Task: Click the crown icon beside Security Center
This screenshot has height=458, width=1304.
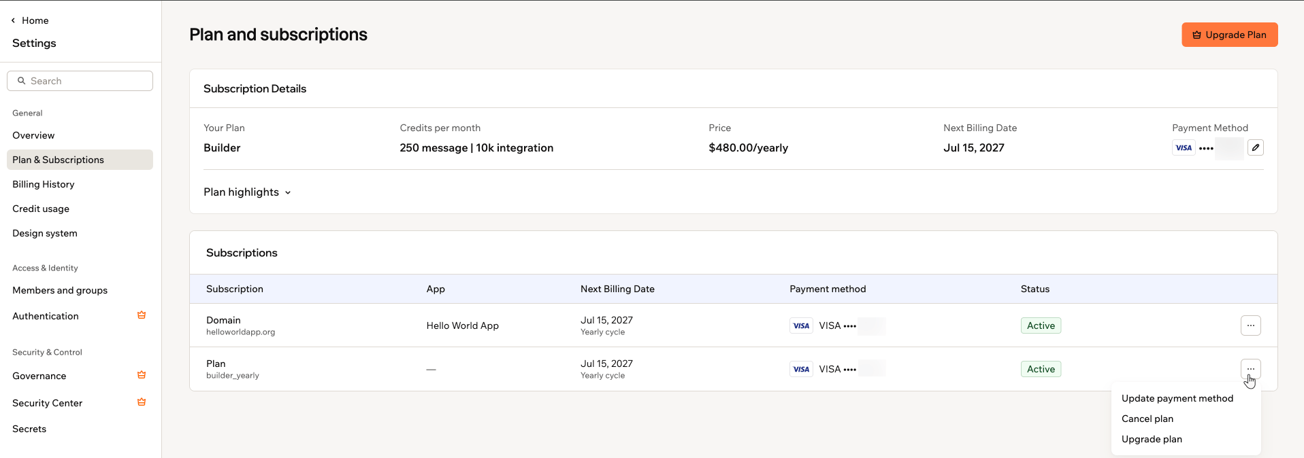Action: [142, 402]
